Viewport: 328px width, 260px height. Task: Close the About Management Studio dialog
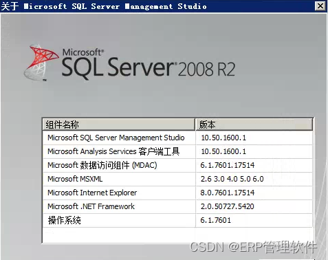click(x=320, y=6)
